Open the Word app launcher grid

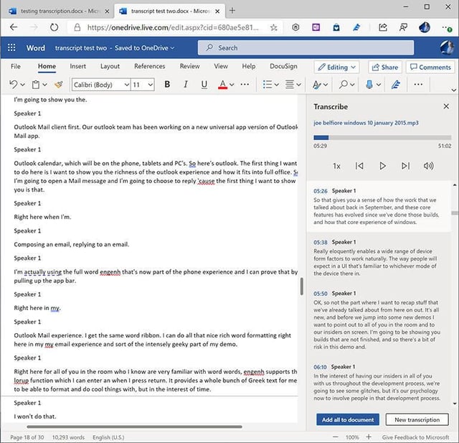pos(11,48)
